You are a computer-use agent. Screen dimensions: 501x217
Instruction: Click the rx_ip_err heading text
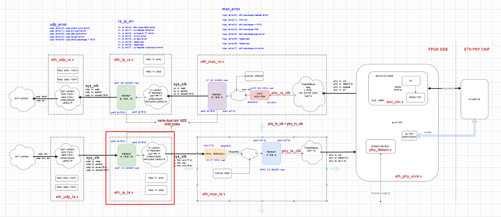pyautogui.click(x=126, y=21)
